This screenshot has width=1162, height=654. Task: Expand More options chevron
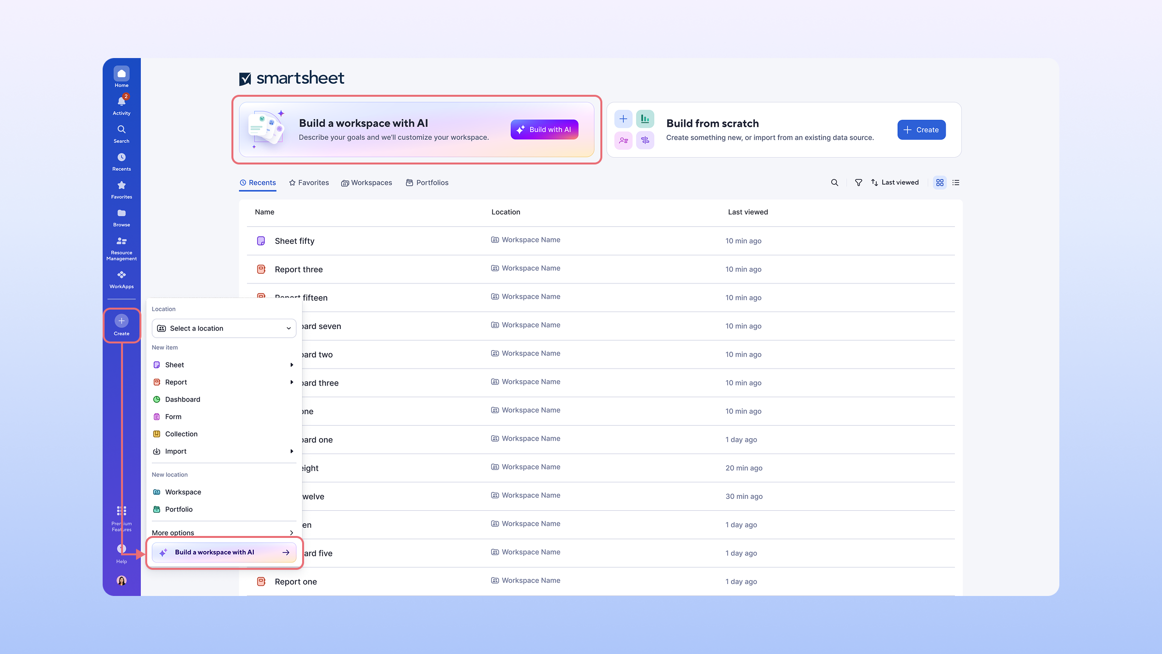click(x=291, y=533)
